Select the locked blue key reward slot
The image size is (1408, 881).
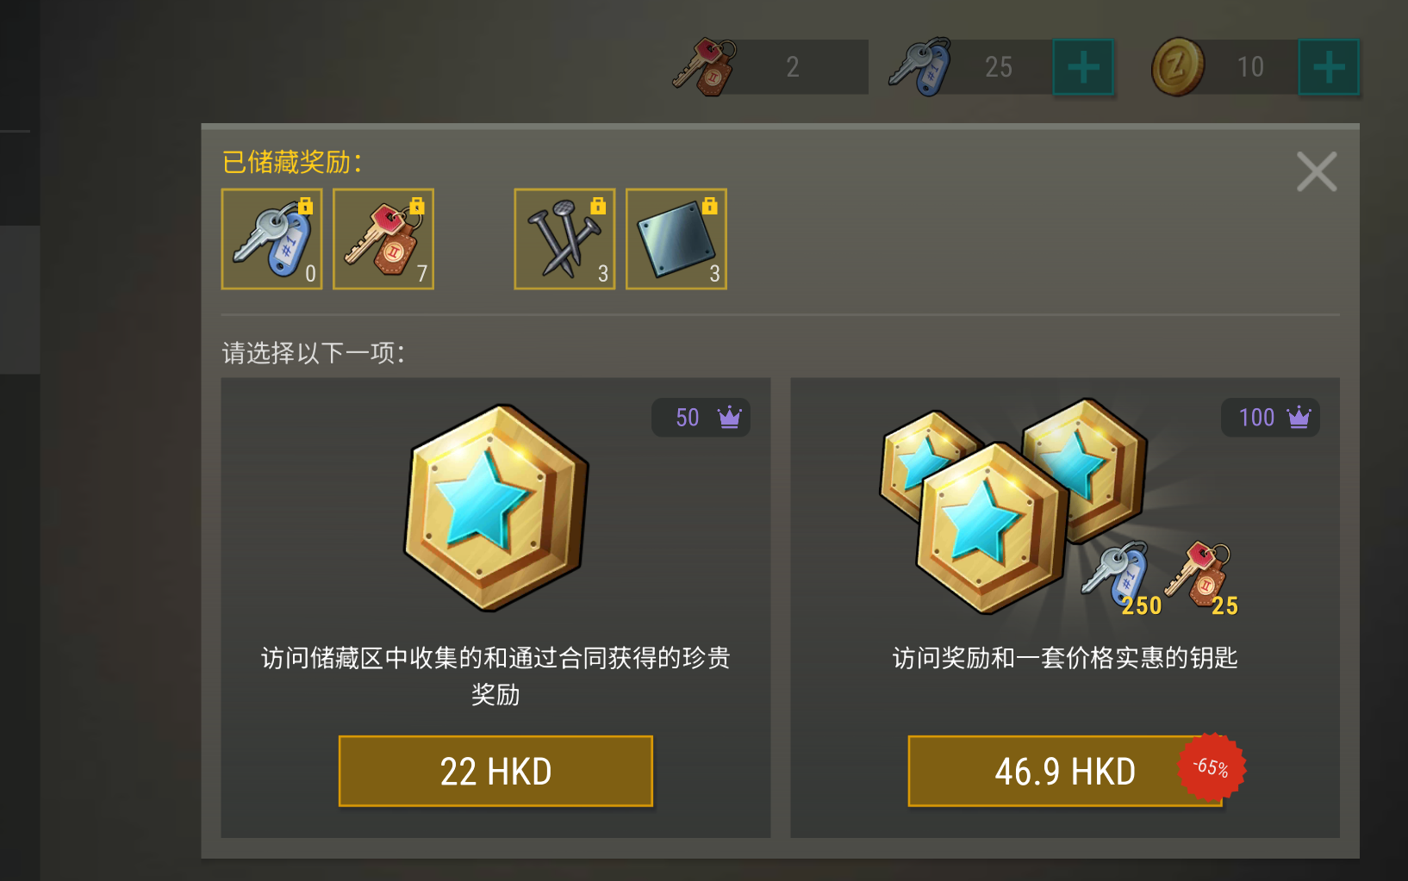pyautogui.click(x=271, y=239)
